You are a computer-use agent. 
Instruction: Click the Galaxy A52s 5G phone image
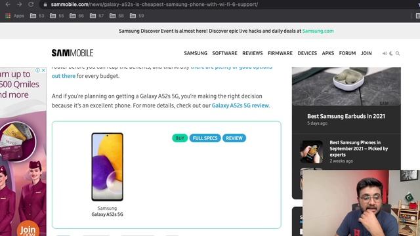pos(108,167)
